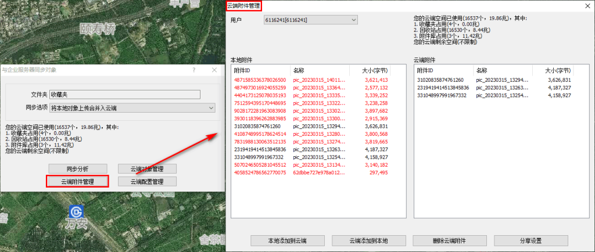Viewport: 595px width, 252px height.
Task: Click the 万安 metro station icon on map
Action: [x=76, y=211]
